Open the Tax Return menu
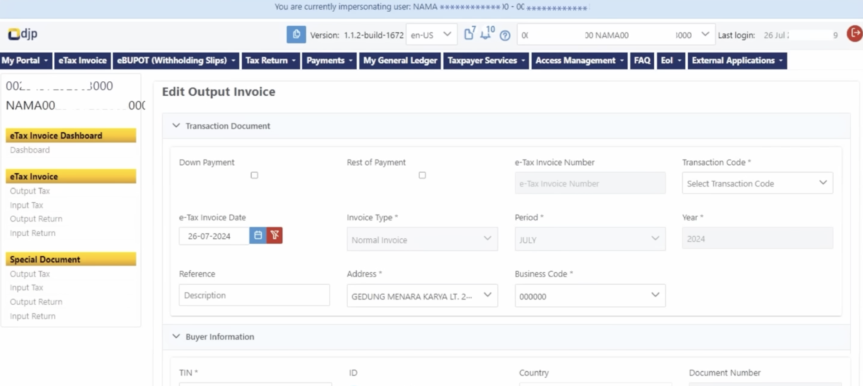The image size is (863, 386). [270, 61]
